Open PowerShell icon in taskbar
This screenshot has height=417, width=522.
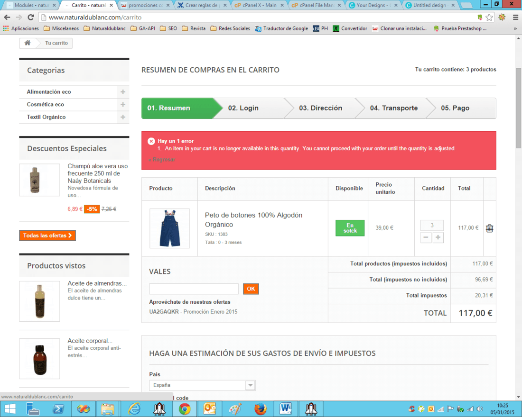click(58, 408)
